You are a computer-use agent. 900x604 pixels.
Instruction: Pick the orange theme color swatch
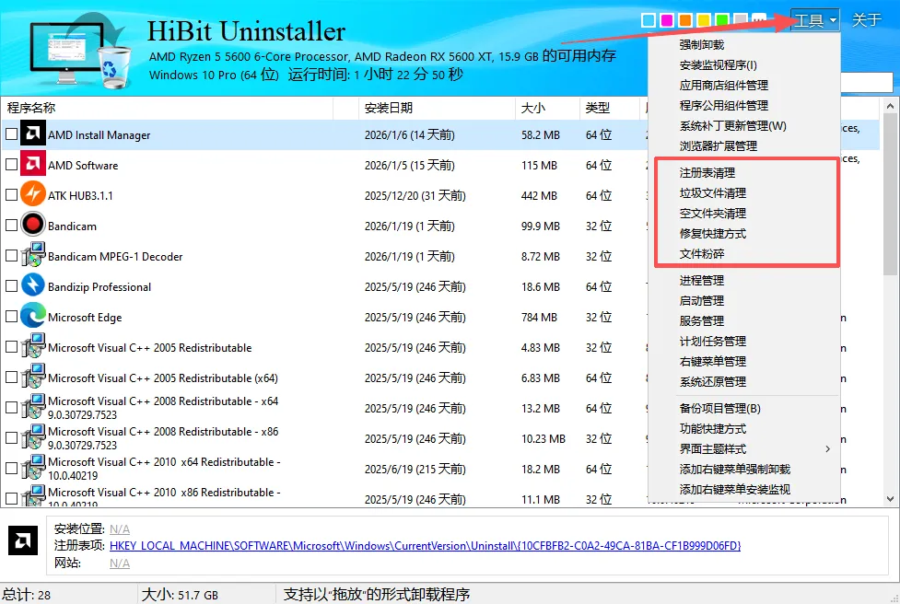684,20
